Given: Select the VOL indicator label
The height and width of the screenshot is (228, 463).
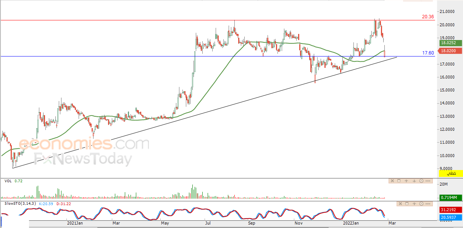Looking at the screenshot, I should [8, 181].
